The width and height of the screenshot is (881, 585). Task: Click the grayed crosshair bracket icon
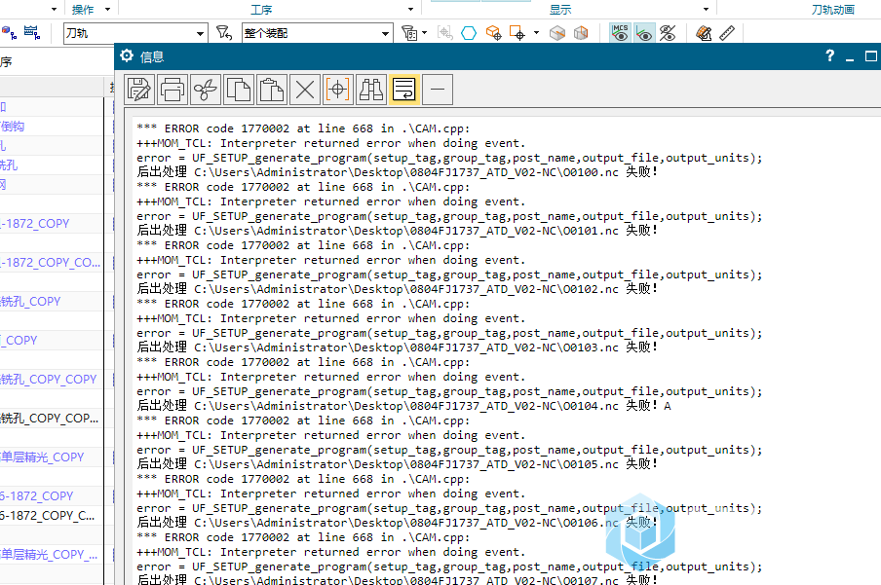click(445, 33)
